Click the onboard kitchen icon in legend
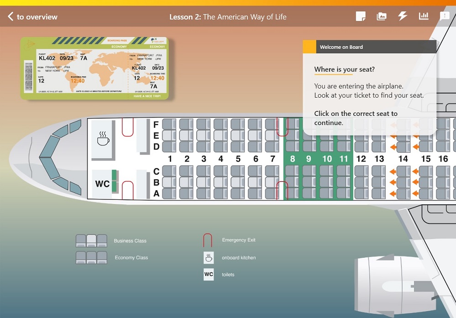Image resolution: width=456 pixels, height=318 pixels. pos(209,258)
